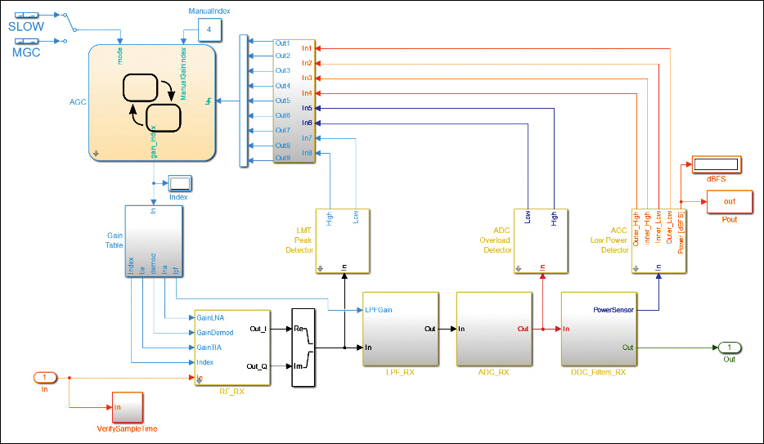Click the LMT Peak Detector block
Viewport: 764px width, 444px height.
click(343, 240)
